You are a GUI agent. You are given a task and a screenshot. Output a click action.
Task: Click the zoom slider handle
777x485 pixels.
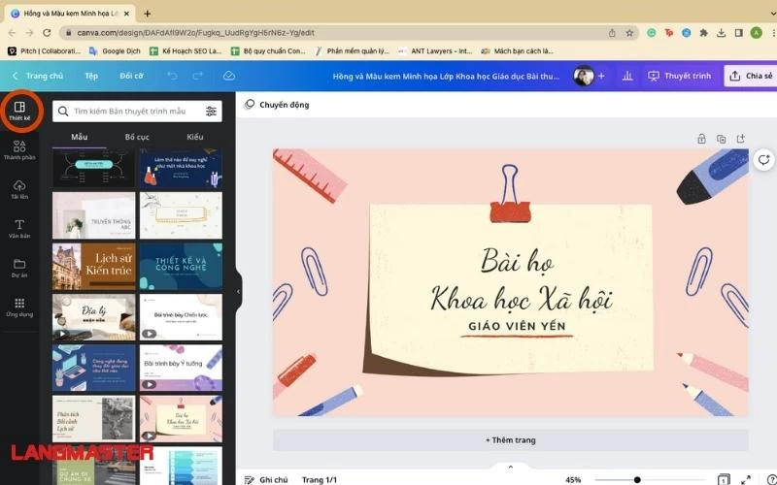point(637,479)
